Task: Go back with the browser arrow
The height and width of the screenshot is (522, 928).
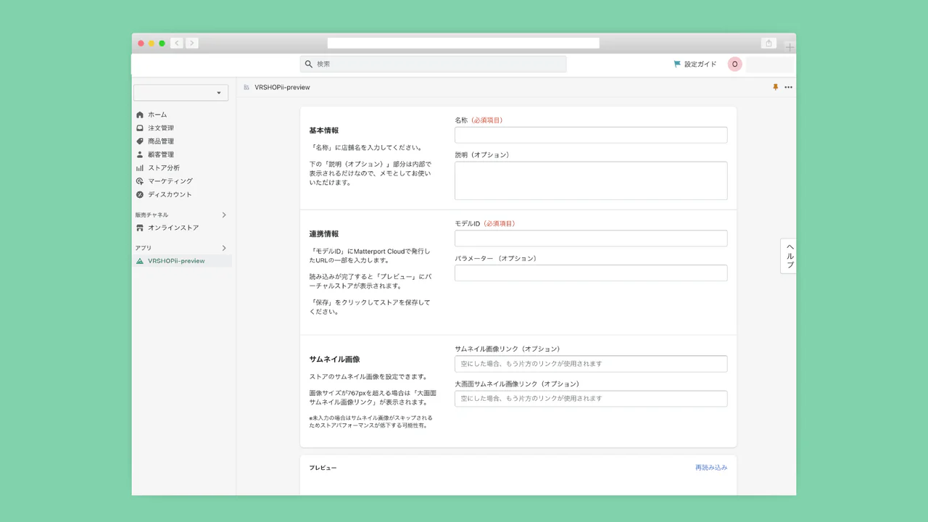Action: point(177,43)
